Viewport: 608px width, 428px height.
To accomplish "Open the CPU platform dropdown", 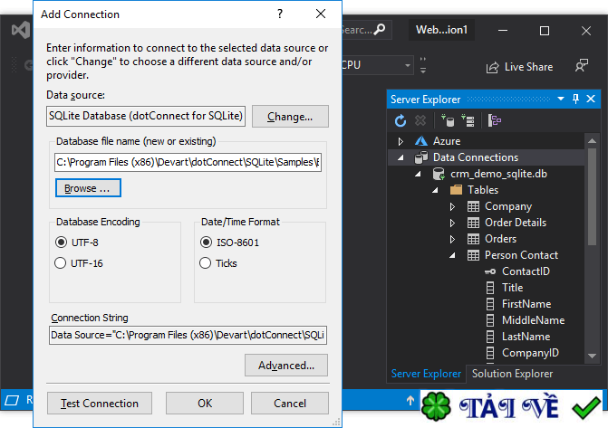I will click(408, 65).
